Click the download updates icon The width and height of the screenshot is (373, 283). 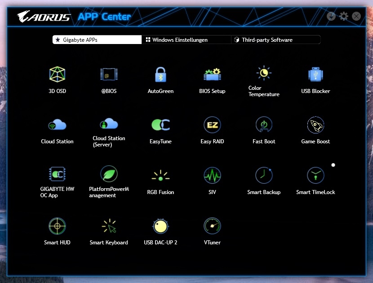click(x=331, y=16)
